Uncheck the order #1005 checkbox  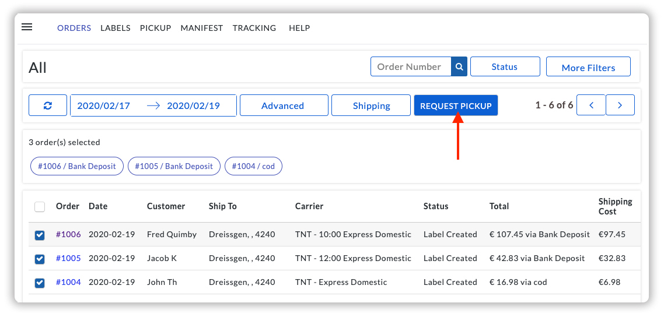click(39, 259)
